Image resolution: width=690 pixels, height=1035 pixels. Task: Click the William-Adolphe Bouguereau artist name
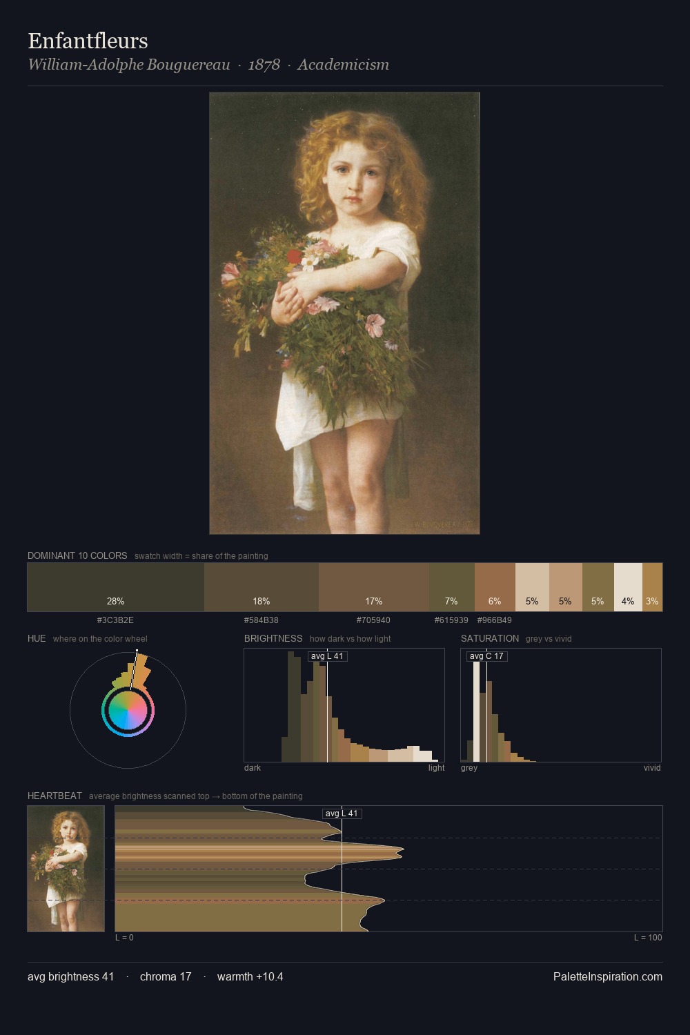coord(129,65)
